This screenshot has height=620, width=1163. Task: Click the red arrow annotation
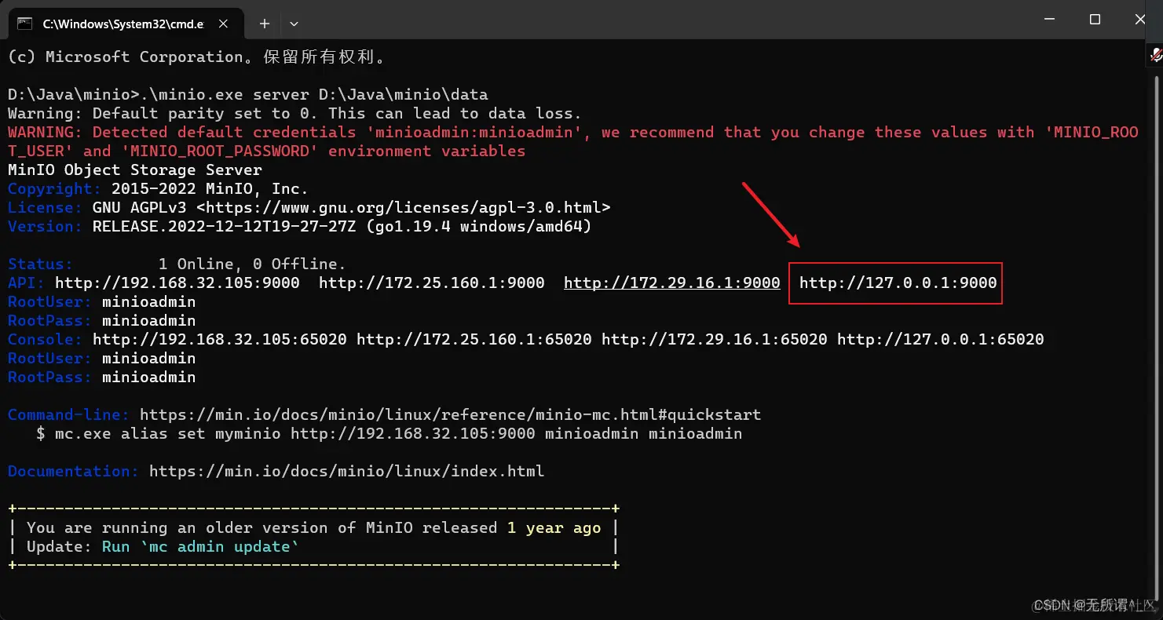770,212
